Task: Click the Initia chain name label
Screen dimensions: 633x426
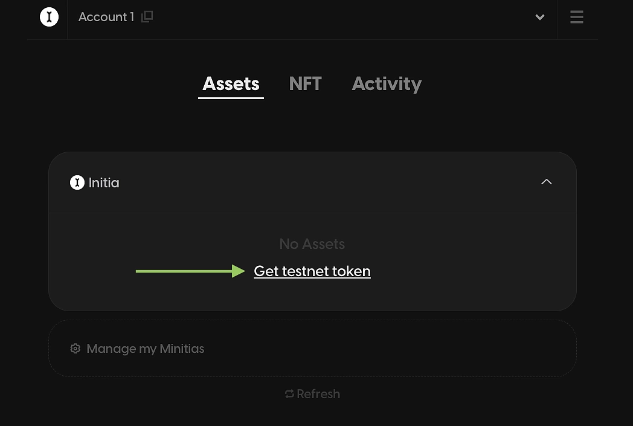Action: [x=104, y=183]
